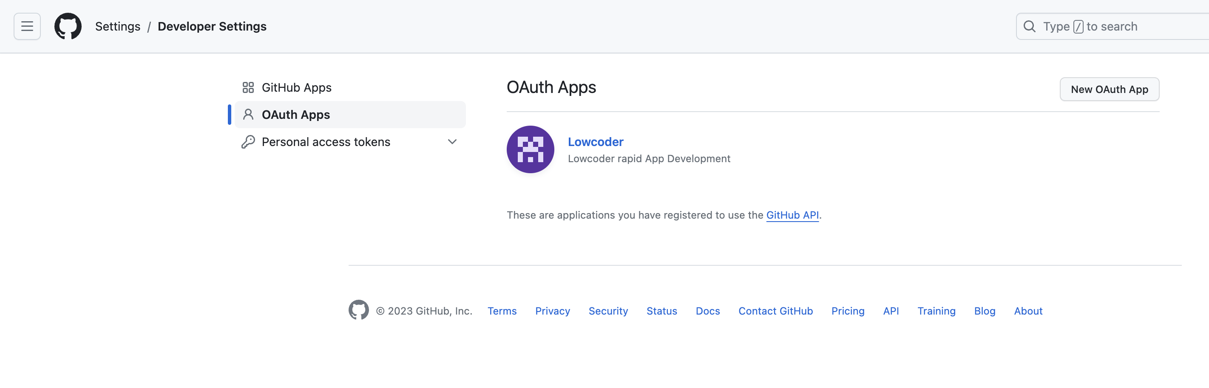This screenshot has height=388, width=1209.
Task: Click the OAuth Apps person icon
Action: (x=248, y=115)
